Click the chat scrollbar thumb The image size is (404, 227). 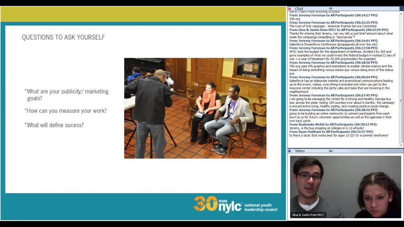pos(401,100)
